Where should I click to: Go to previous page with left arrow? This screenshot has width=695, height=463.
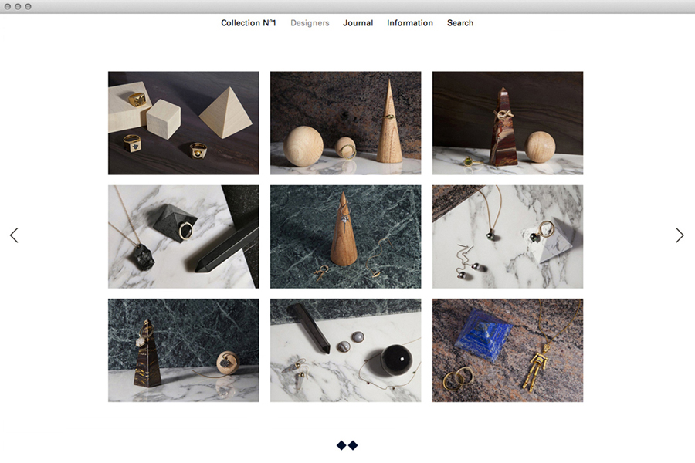click(x=14, y=235)
